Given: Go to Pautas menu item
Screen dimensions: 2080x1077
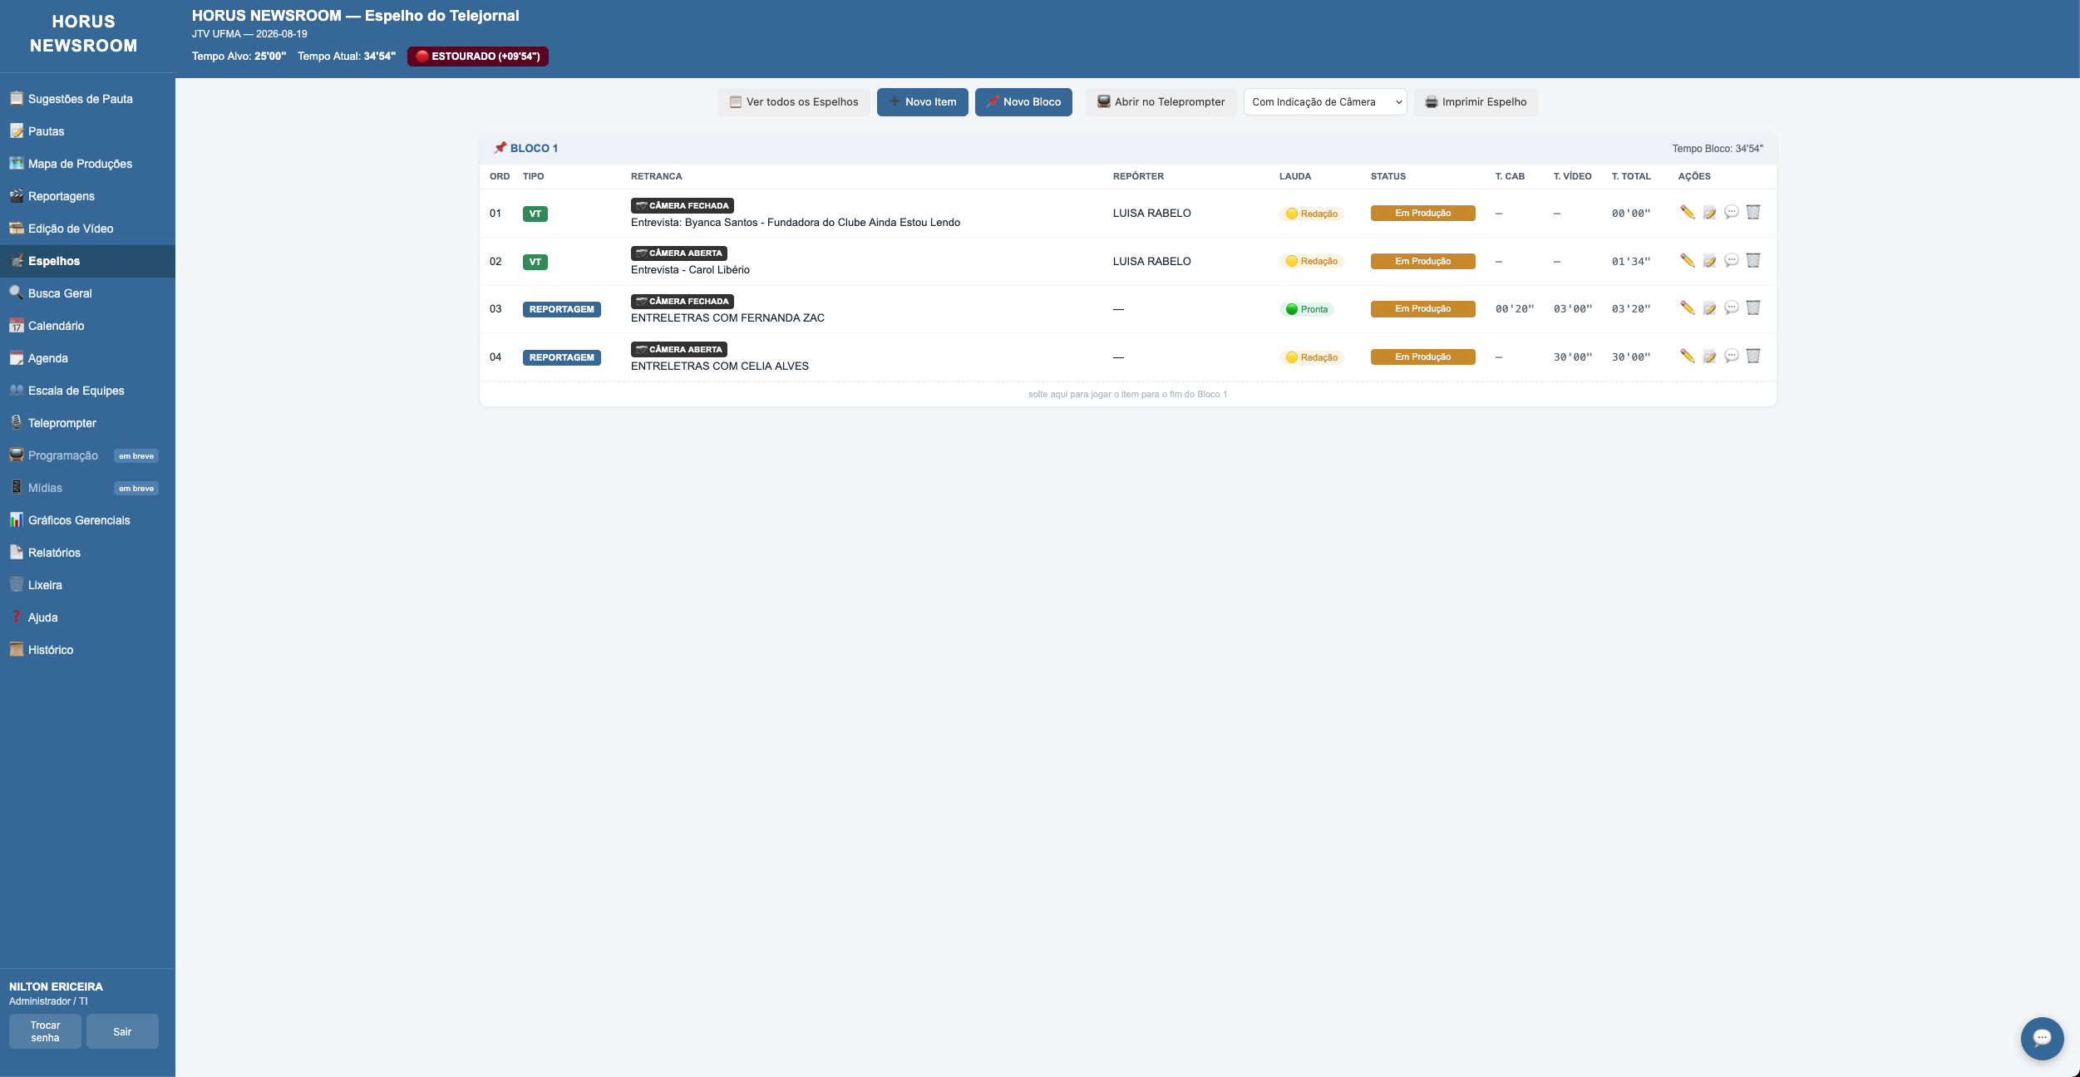Looking at the screenshot, I should tap(87, 131).
